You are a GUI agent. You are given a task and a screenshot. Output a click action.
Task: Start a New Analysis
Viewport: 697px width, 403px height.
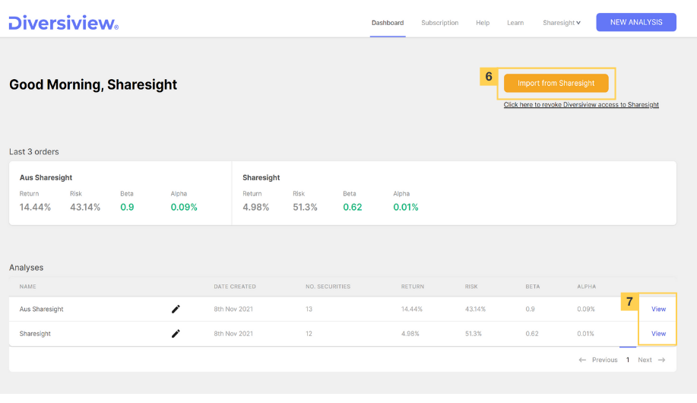[636, 22]
